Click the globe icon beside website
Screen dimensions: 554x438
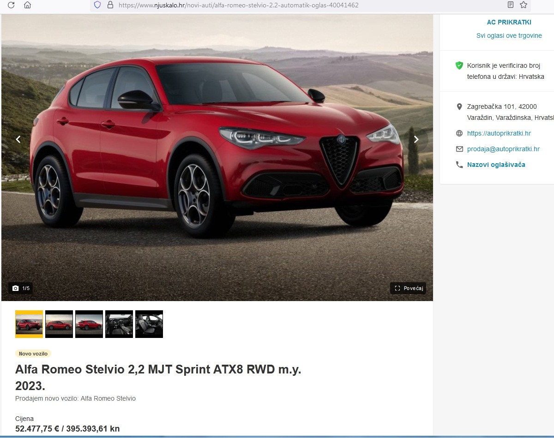(x=459, y=133)
